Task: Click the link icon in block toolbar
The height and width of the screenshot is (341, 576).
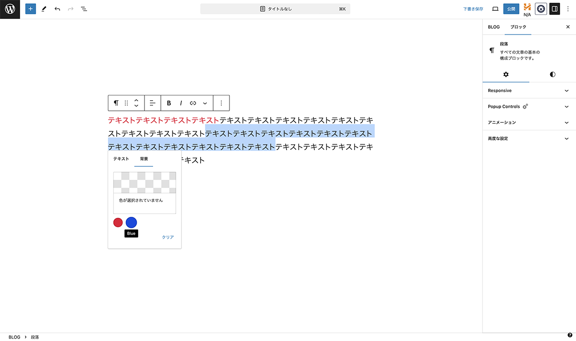Action: (x=193, y=103)
